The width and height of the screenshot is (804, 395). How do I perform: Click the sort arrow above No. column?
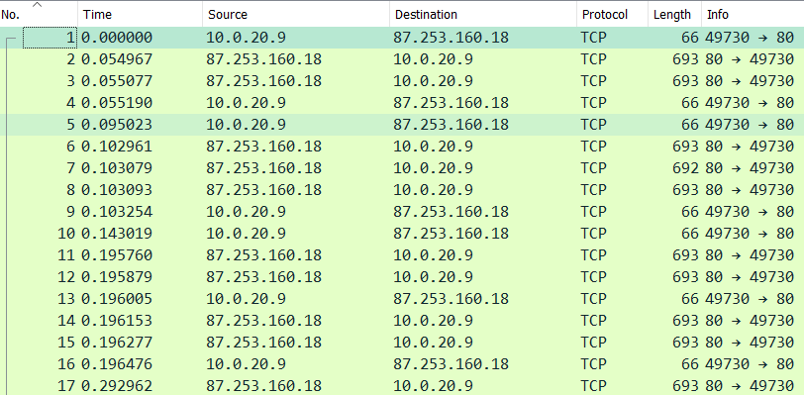[38, 5]
